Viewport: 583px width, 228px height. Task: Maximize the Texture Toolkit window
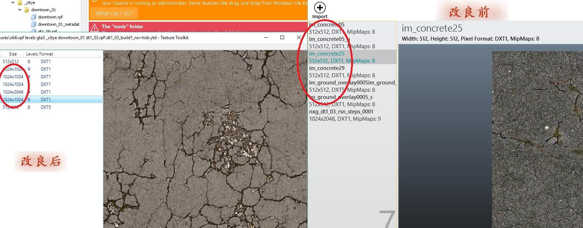tap(282, 37)
